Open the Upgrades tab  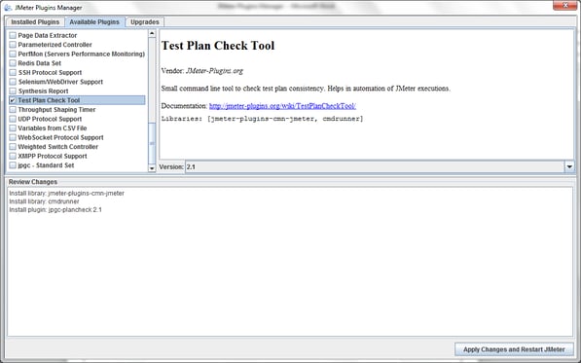click(x=145, y=21)
